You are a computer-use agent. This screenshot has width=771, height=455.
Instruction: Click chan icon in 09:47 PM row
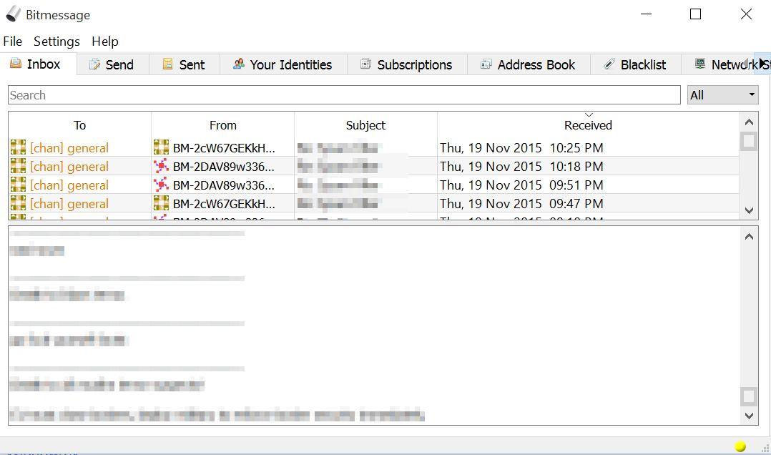pos(18,204)
